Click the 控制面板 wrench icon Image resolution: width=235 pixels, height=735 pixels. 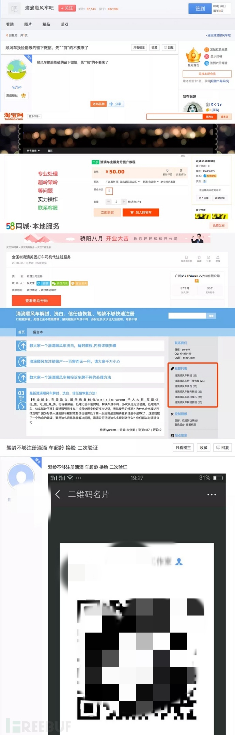(172, 414)
